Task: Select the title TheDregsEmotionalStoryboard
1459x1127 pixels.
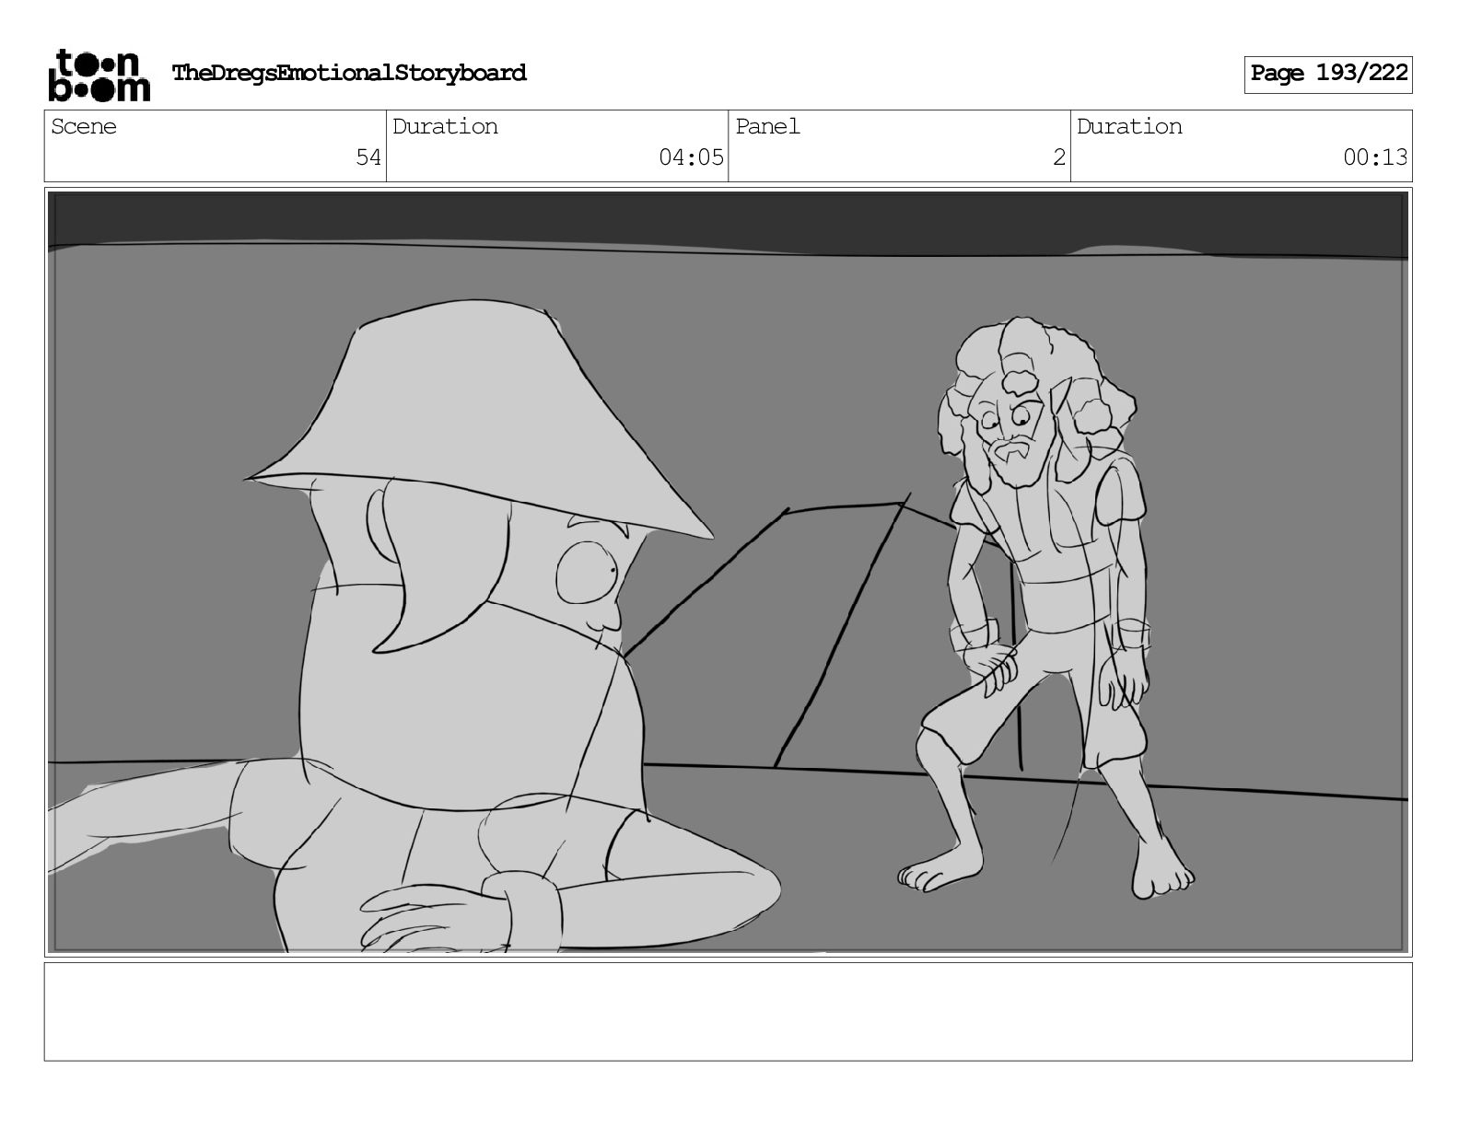Action: pos(349,74)
